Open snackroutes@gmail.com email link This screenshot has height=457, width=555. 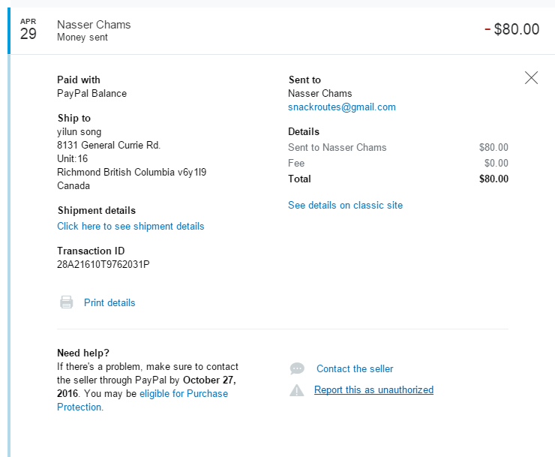click(x=341, y=107)
